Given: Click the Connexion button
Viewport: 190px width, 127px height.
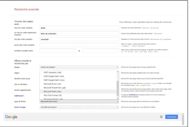Looking at the screenshot, I should 172,117.
